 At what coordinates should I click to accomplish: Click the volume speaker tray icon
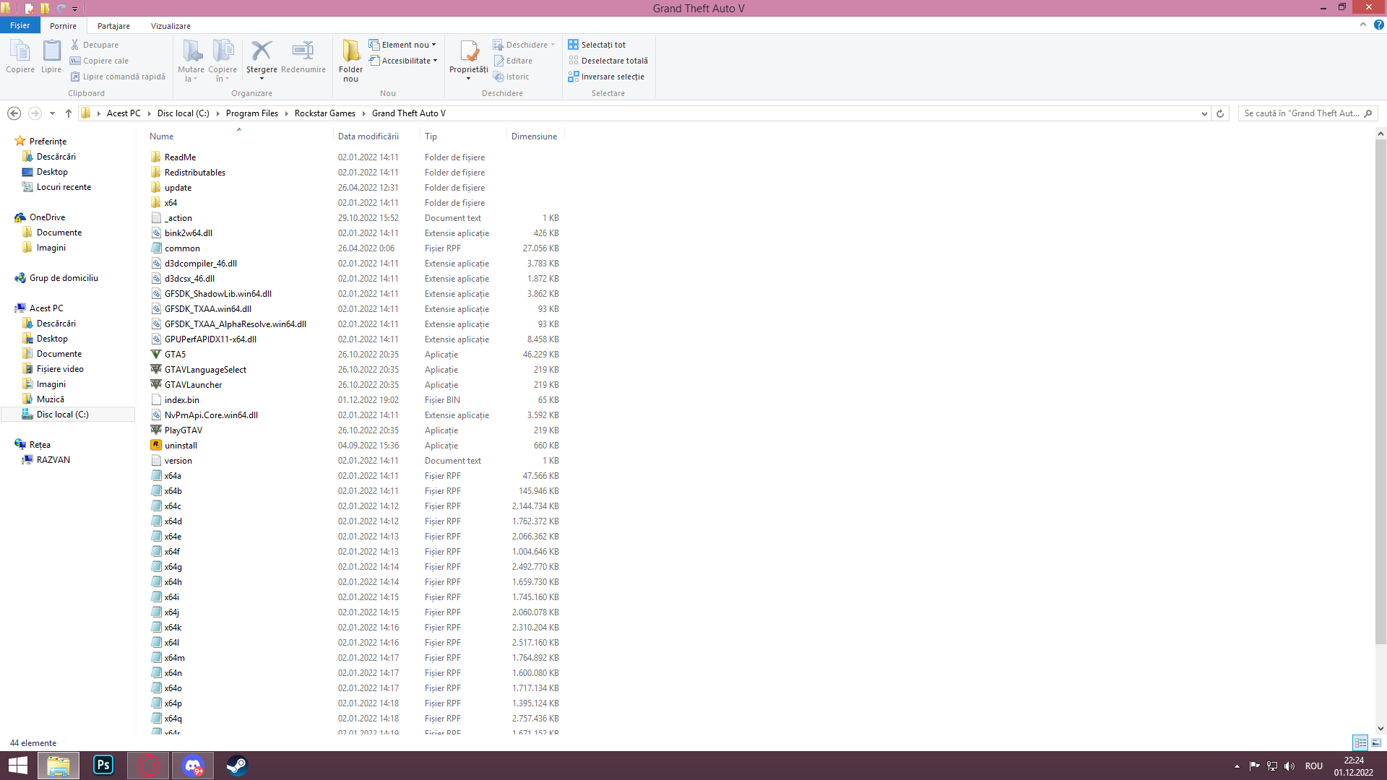(x=1289, y=766)
